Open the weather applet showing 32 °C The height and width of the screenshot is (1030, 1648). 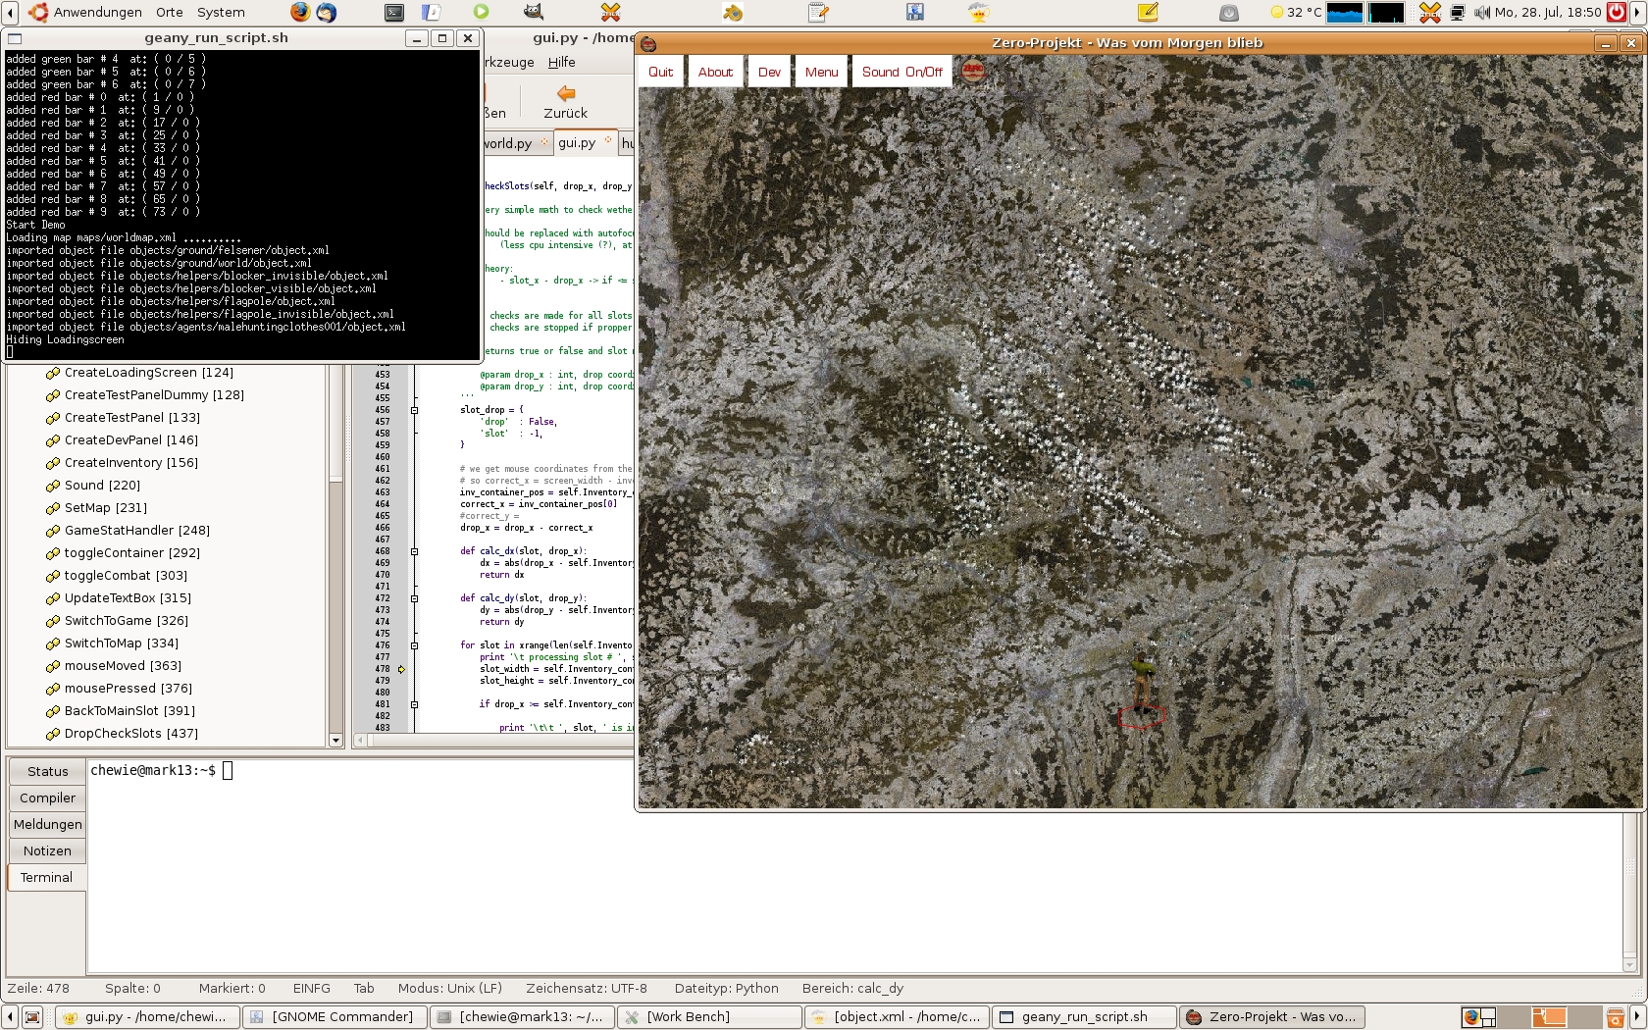tap(1295, 12)
